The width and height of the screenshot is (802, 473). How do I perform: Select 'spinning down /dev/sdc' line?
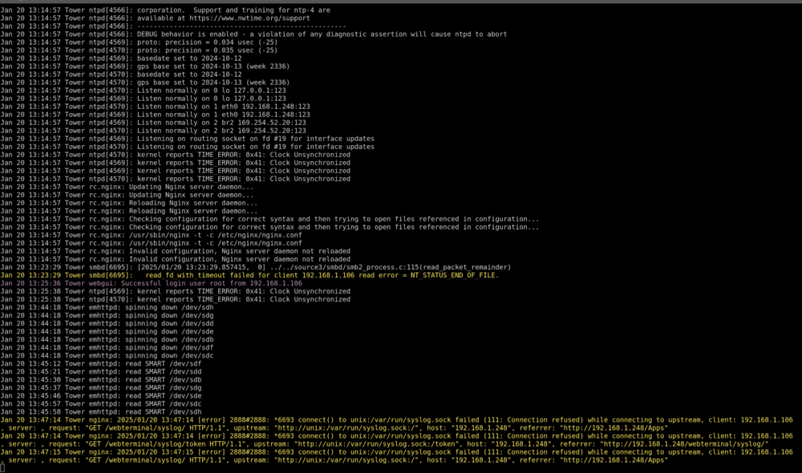(107, 355)
